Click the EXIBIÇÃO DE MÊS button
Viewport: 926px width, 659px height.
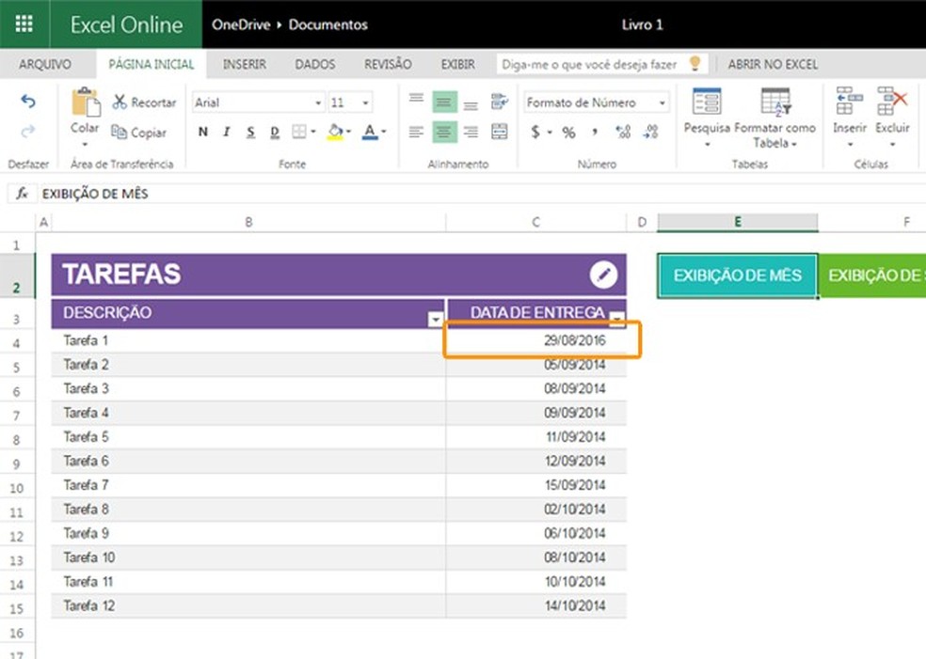click(x=737, y=275)
